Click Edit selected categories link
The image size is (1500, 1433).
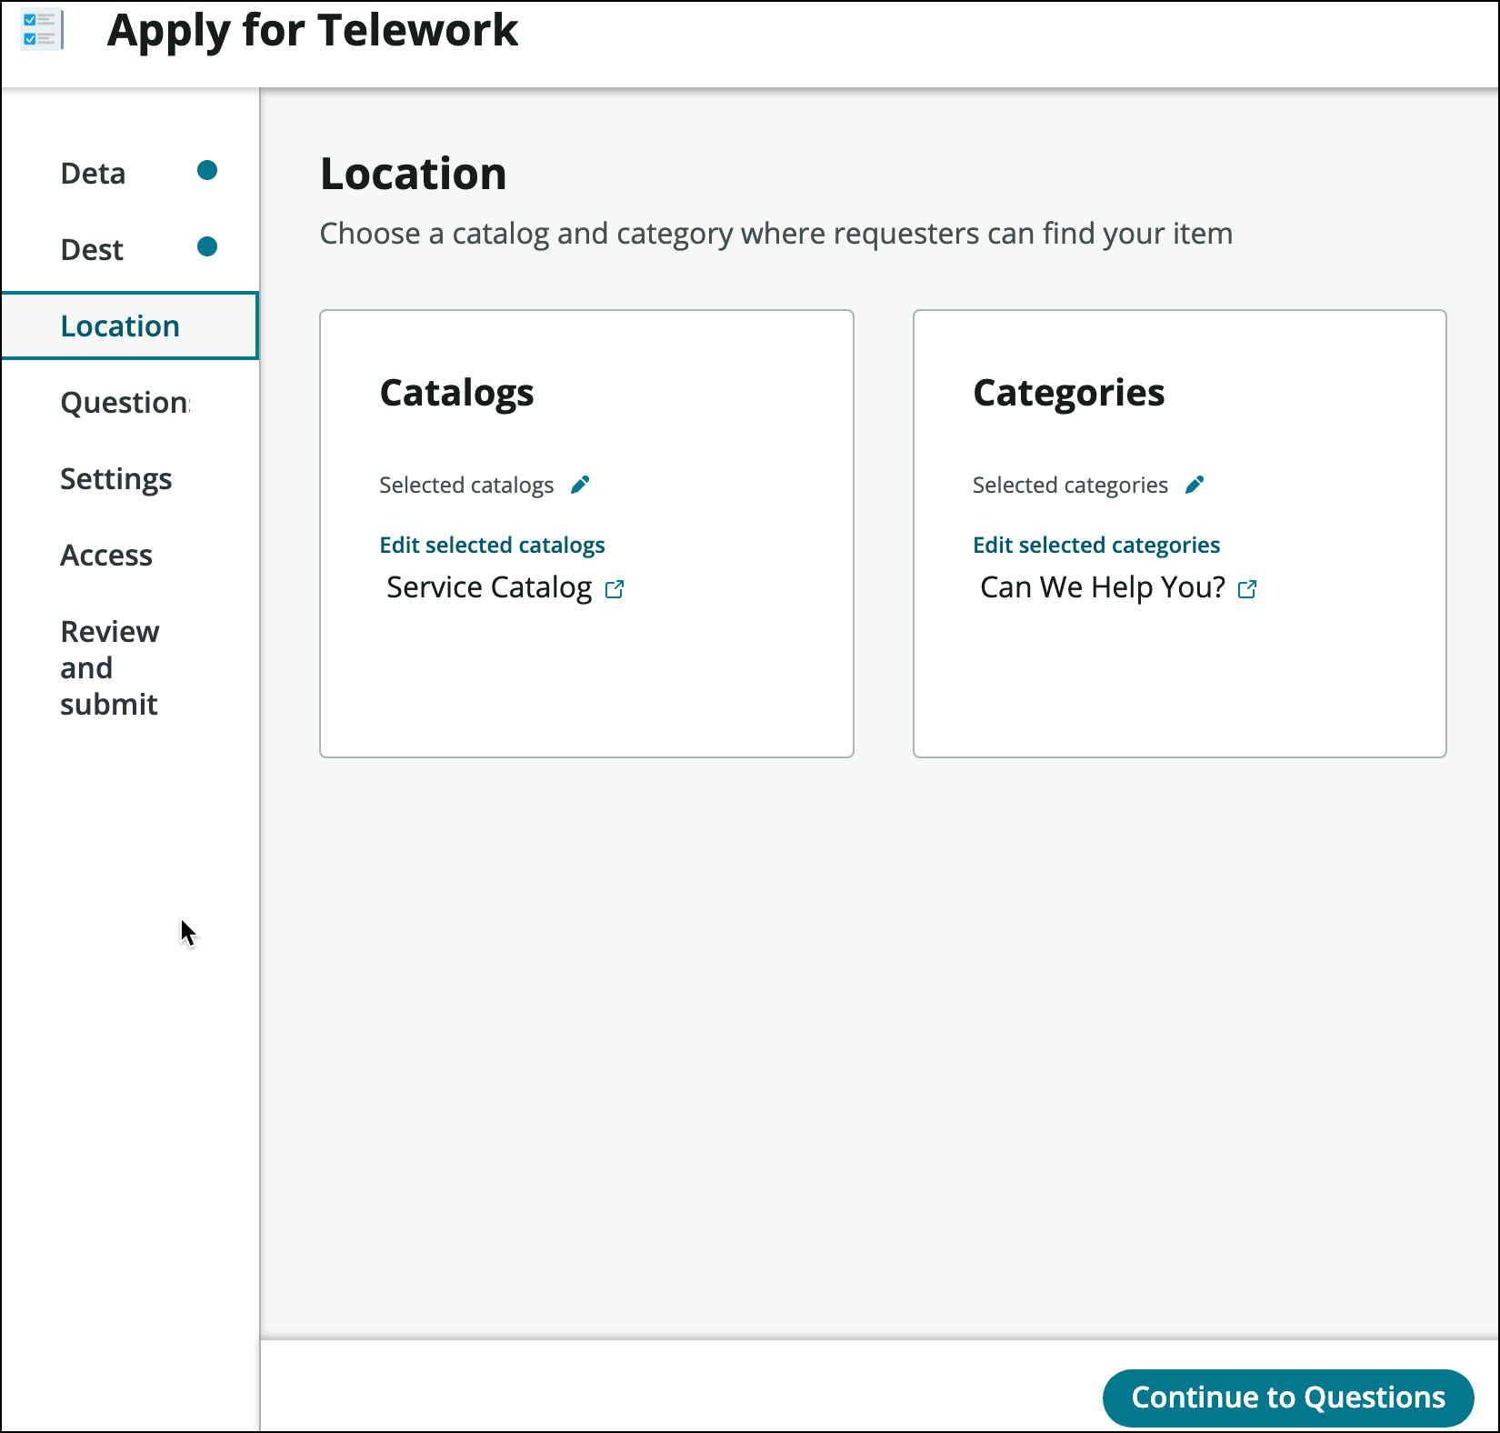point(1095,545)
